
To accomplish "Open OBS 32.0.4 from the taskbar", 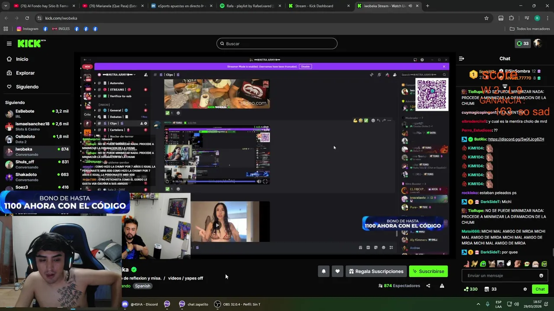I will (x=237, y=304).
